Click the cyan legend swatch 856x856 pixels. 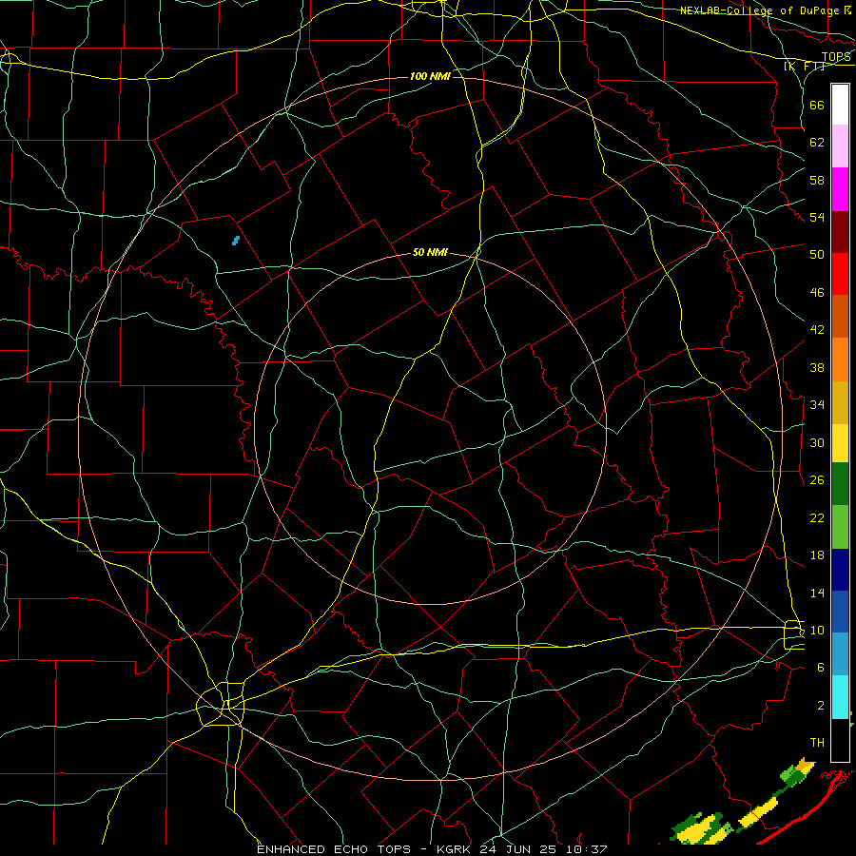[840, 697]
